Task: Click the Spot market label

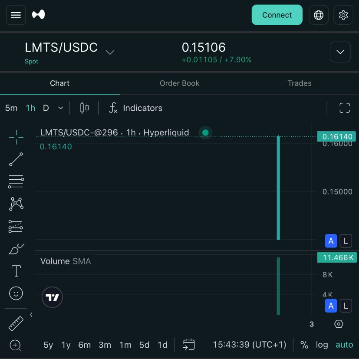Action: click(x=31, y=61)
